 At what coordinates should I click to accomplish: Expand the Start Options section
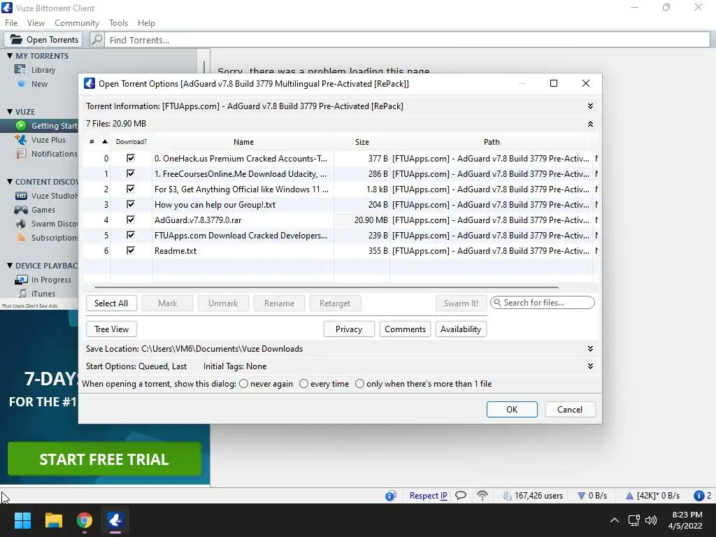tap(590, 366)
